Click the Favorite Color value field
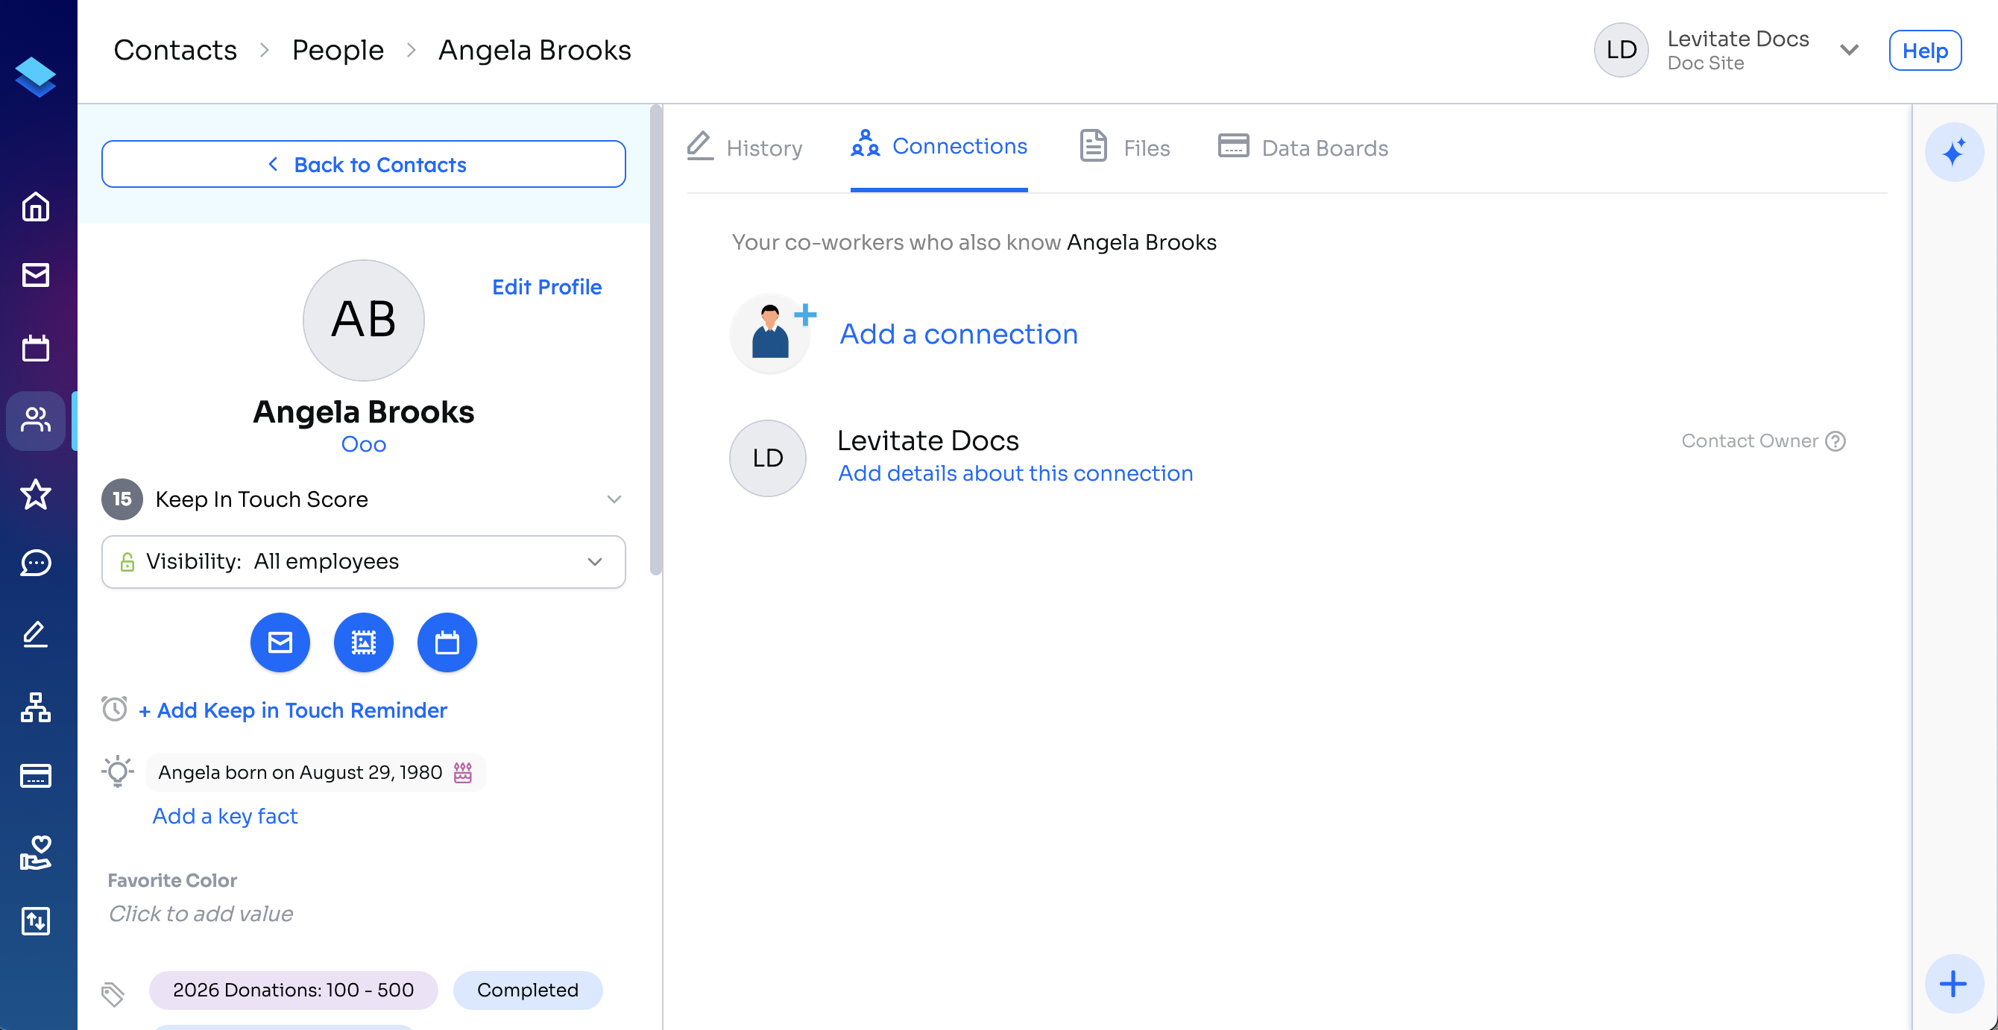 point(201,914)
